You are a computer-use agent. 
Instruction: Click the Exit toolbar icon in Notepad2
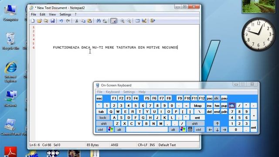tap(153, 21)
